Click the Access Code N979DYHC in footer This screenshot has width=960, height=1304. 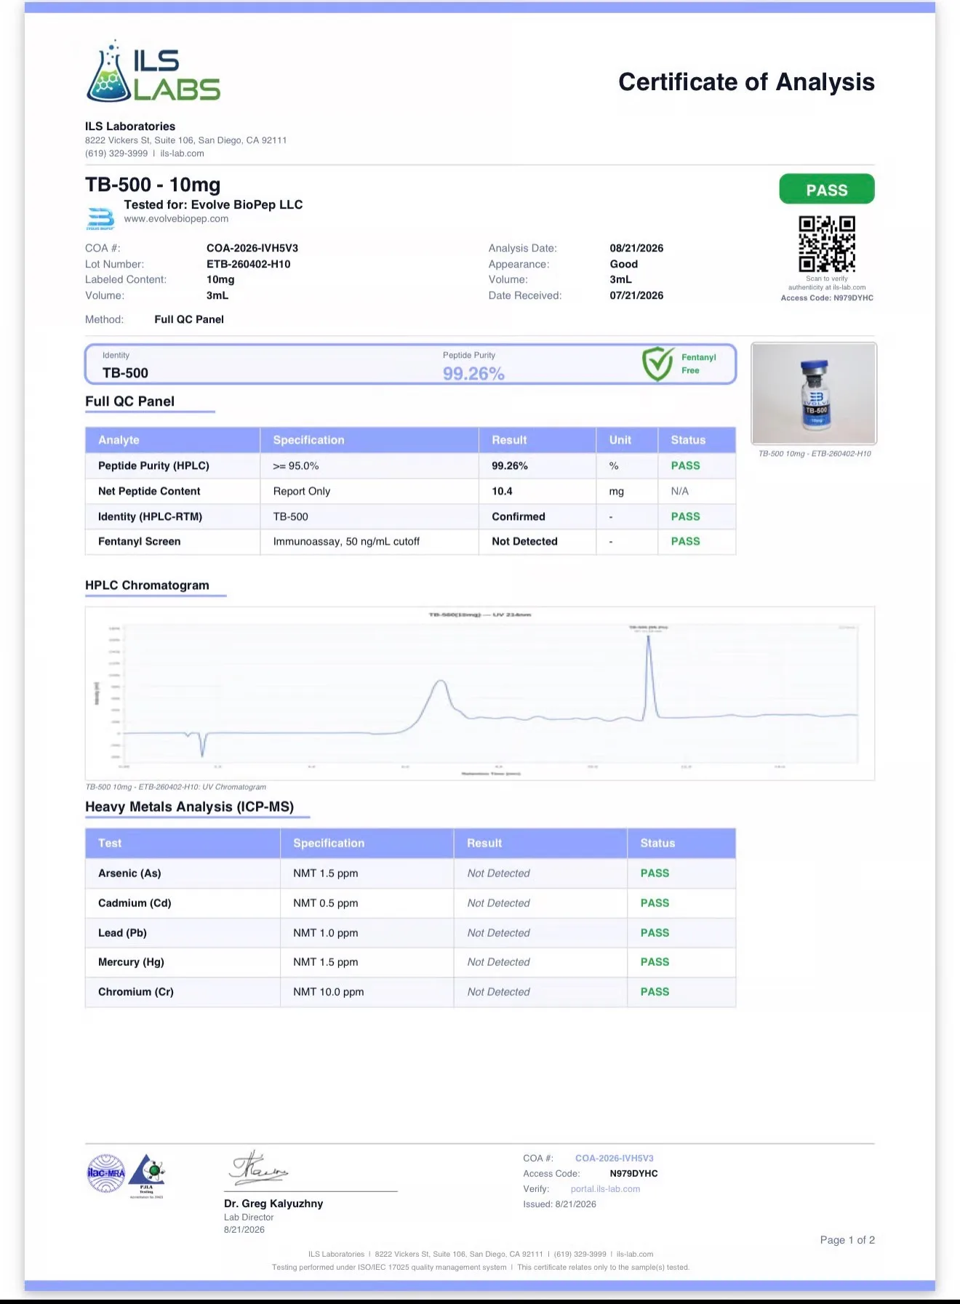click(x=633, y=1174)
